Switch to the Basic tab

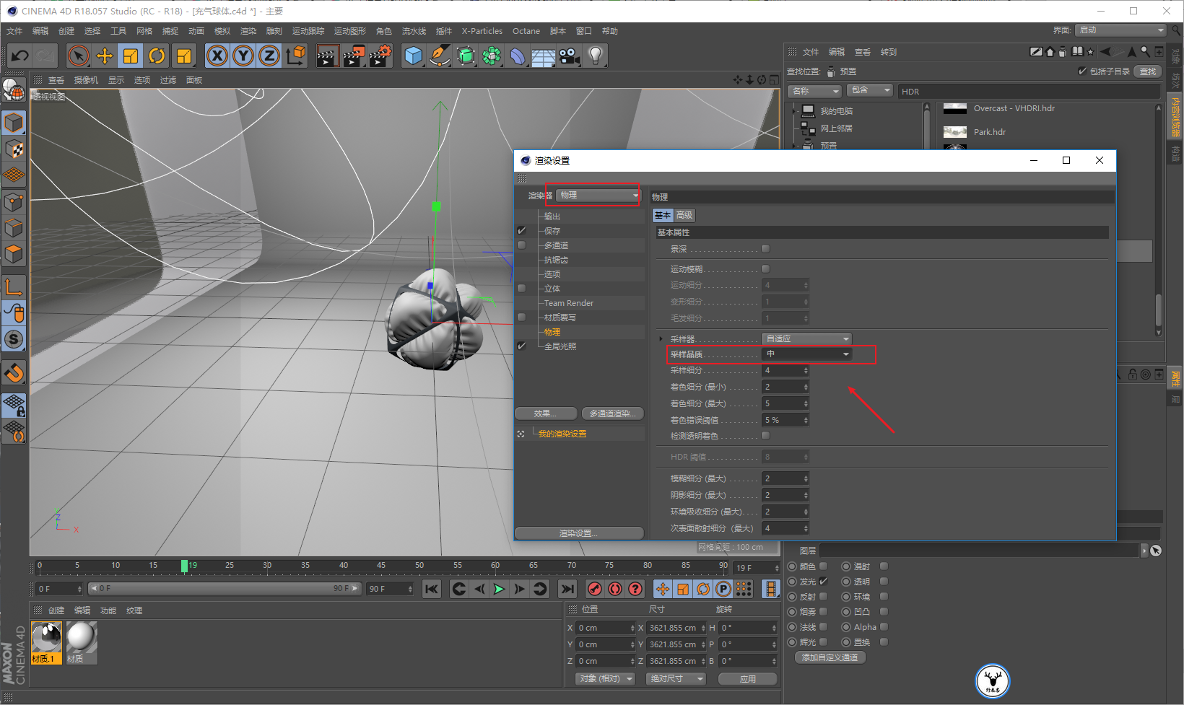(x=663, y=215)
